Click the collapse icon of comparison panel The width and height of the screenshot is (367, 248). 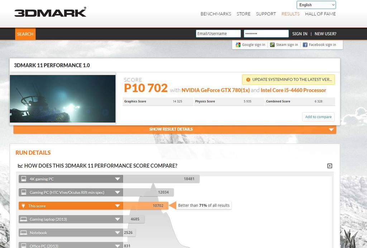point(330,166)
